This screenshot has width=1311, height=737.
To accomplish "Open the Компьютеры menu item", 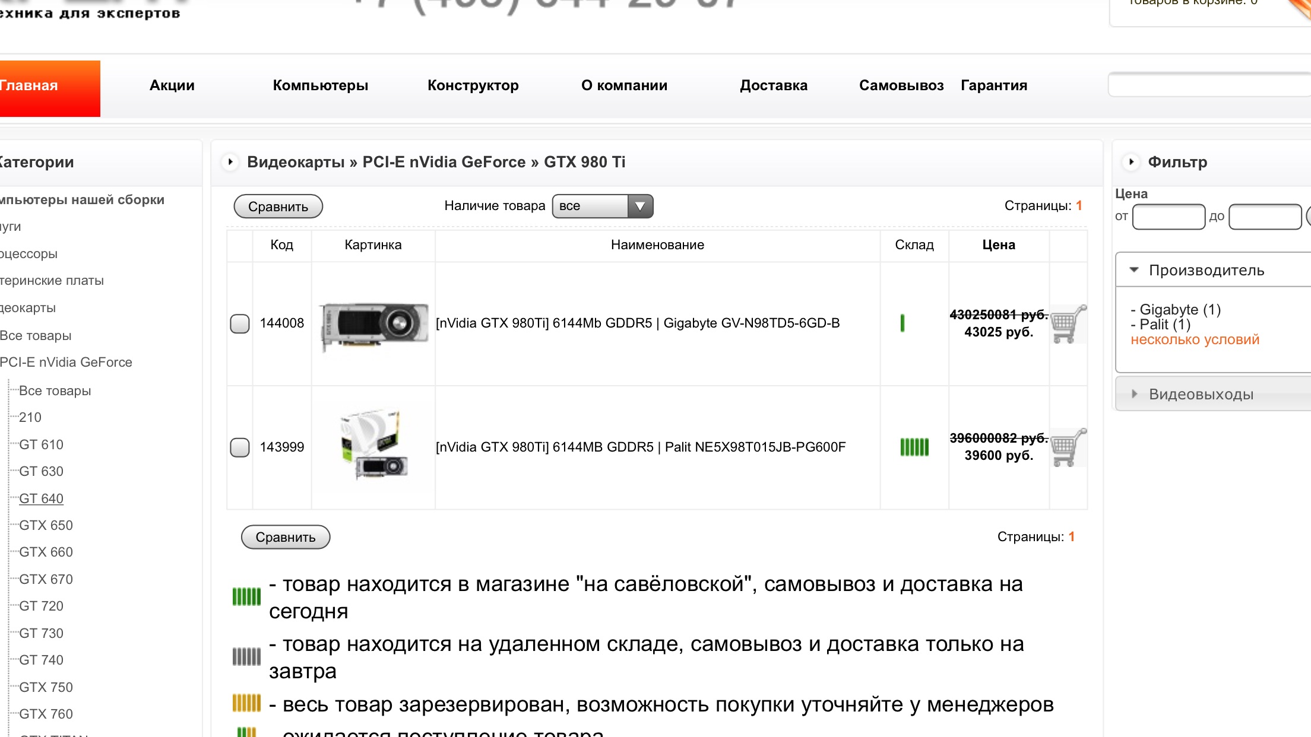I will (x=321, y=85).
